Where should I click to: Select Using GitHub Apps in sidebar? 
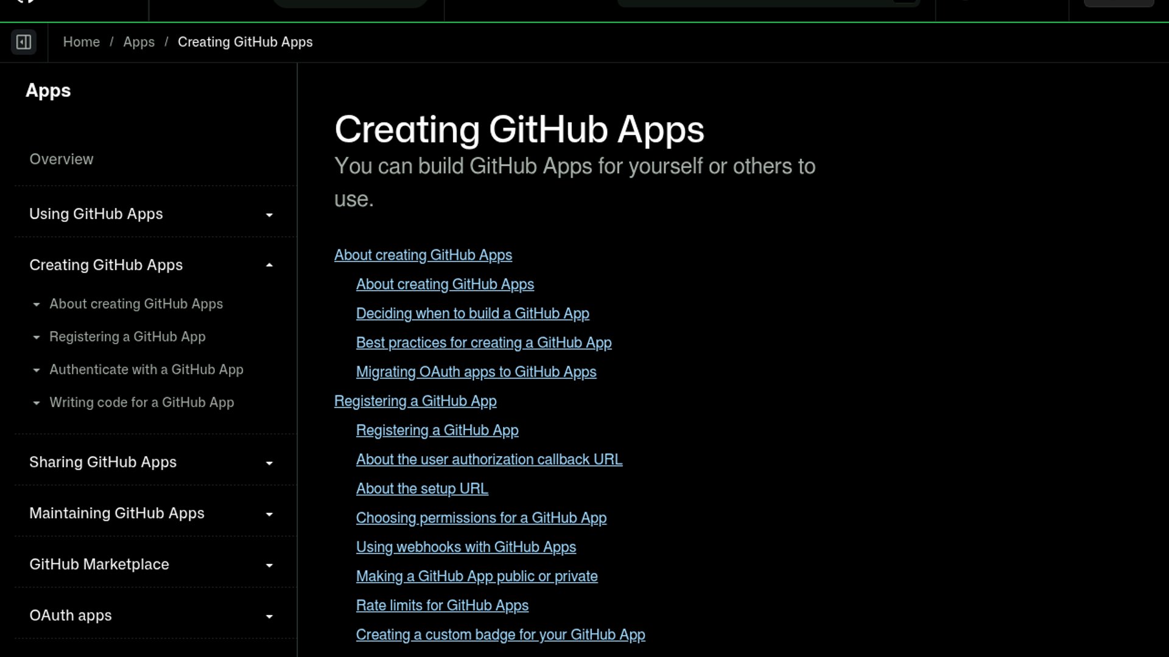(x=96, y=214)
